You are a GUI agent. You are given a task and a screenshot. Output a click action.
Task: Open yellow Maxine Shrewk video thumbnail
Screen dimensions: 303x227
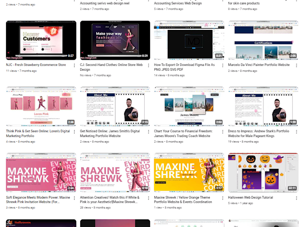[x=189, y=173]
